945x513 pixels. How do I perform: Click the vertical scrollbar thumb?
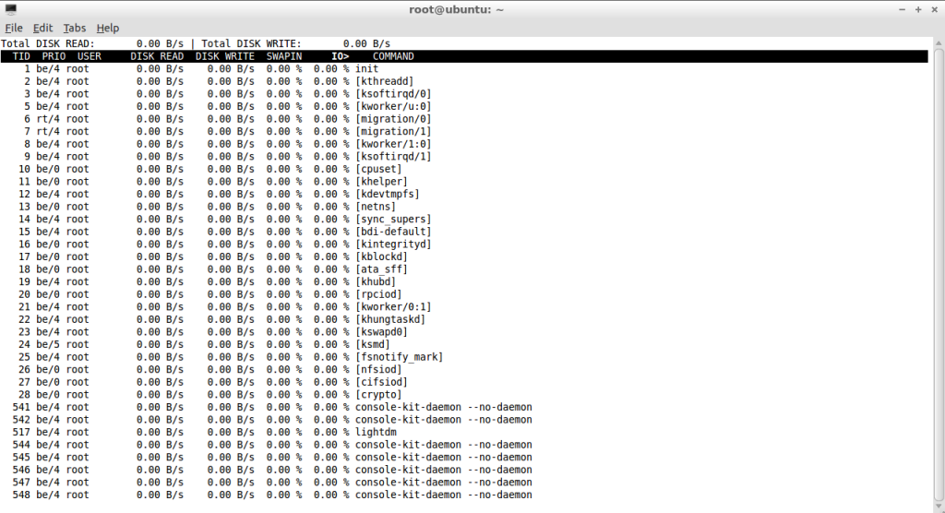[939, 272]
